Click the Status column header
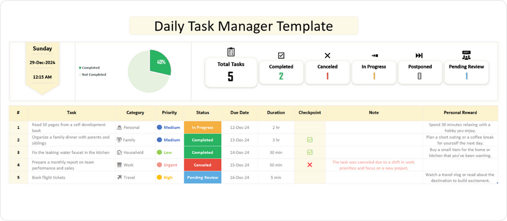507x221 pixels. [203, 113]
